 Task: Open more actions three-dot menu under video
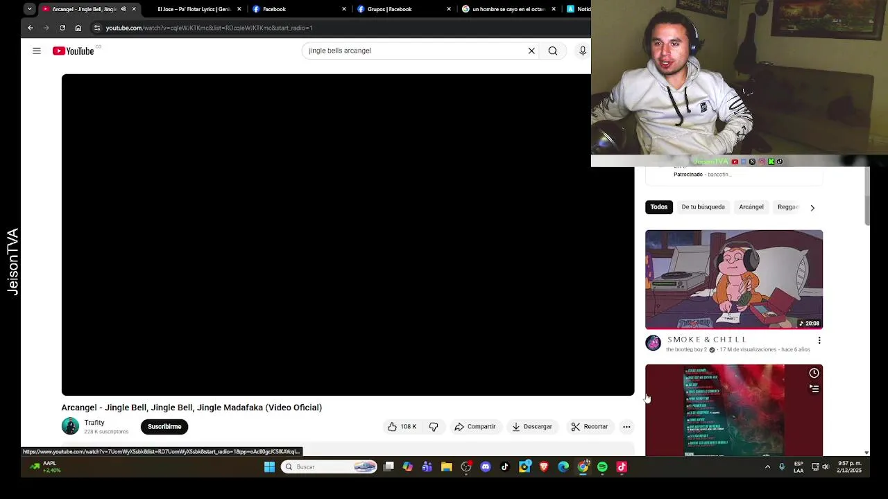pyautogui.click(x=626, y=427)
